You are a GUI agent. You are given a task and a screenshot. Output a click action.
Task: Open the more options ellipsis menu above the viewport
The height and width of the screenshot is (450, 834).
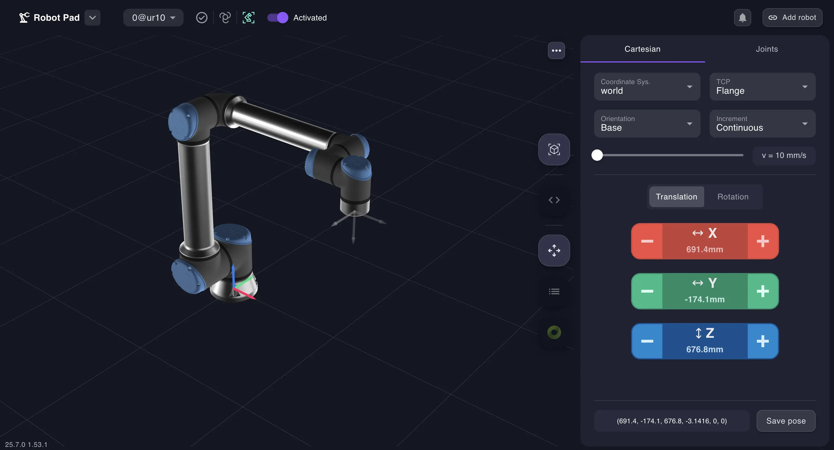(556, 50)
